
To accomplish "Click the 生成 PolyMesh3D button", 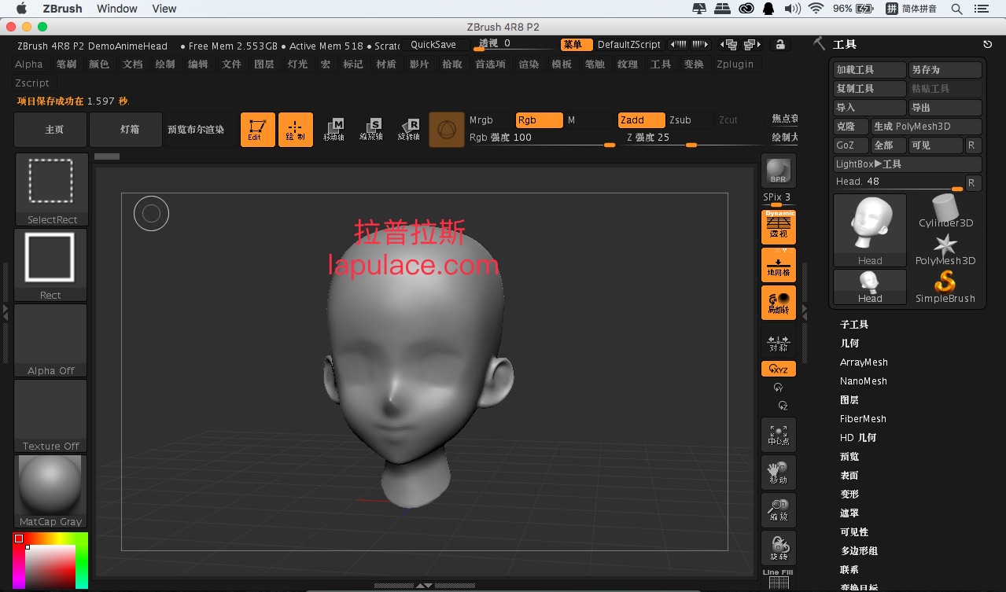I will [x=927, y=127].
